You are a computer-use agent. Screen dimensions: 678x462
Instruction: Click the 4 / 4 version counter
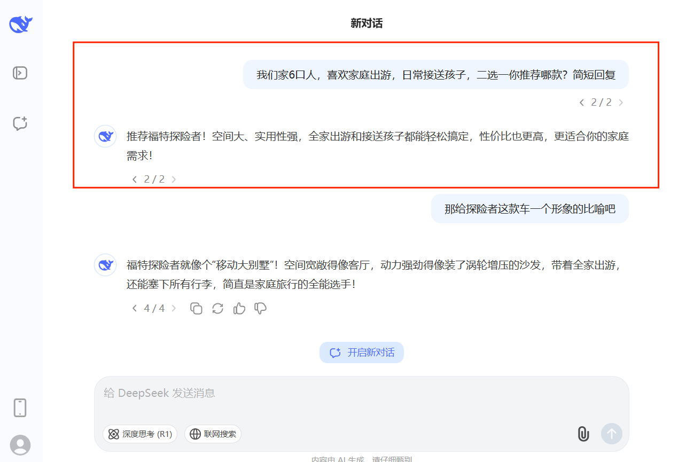tap(154, 308)
